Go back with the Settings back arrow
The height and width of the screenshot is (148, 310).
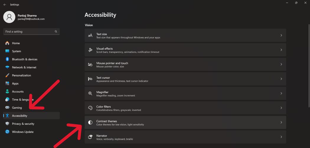(5, 5)
